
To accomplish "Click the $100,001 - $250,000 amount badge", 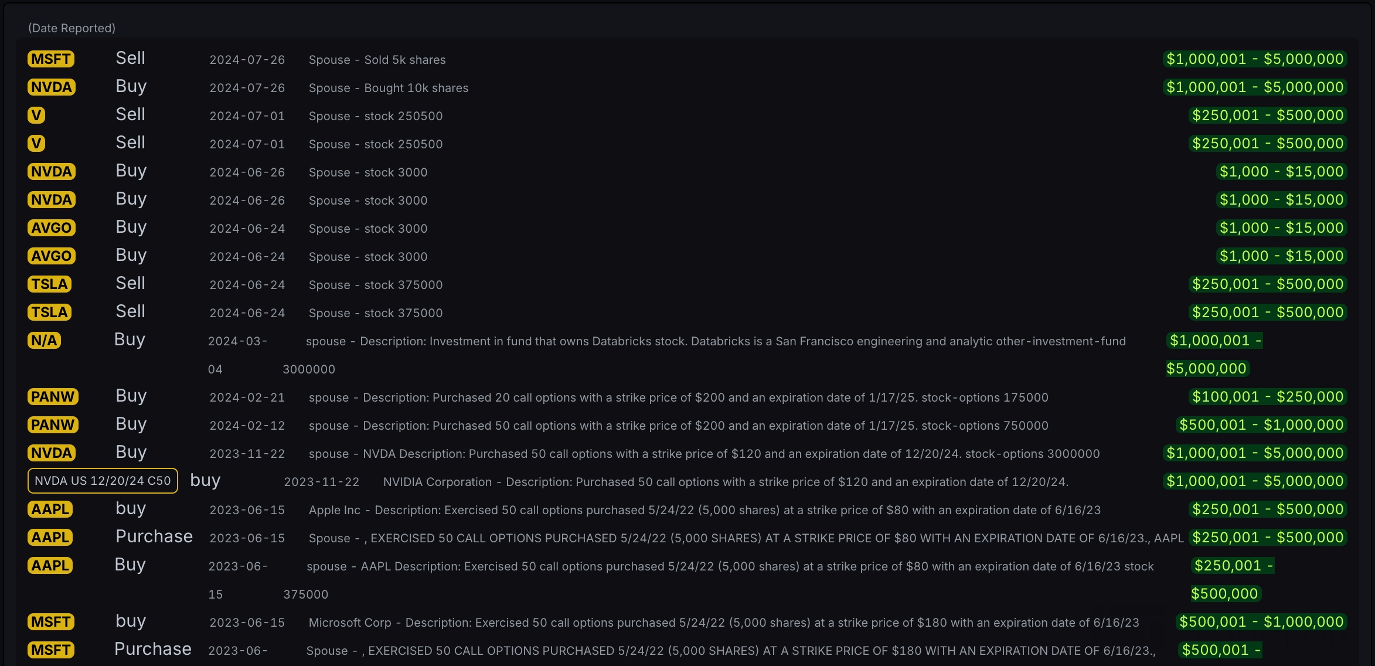I will [1268, 397].
